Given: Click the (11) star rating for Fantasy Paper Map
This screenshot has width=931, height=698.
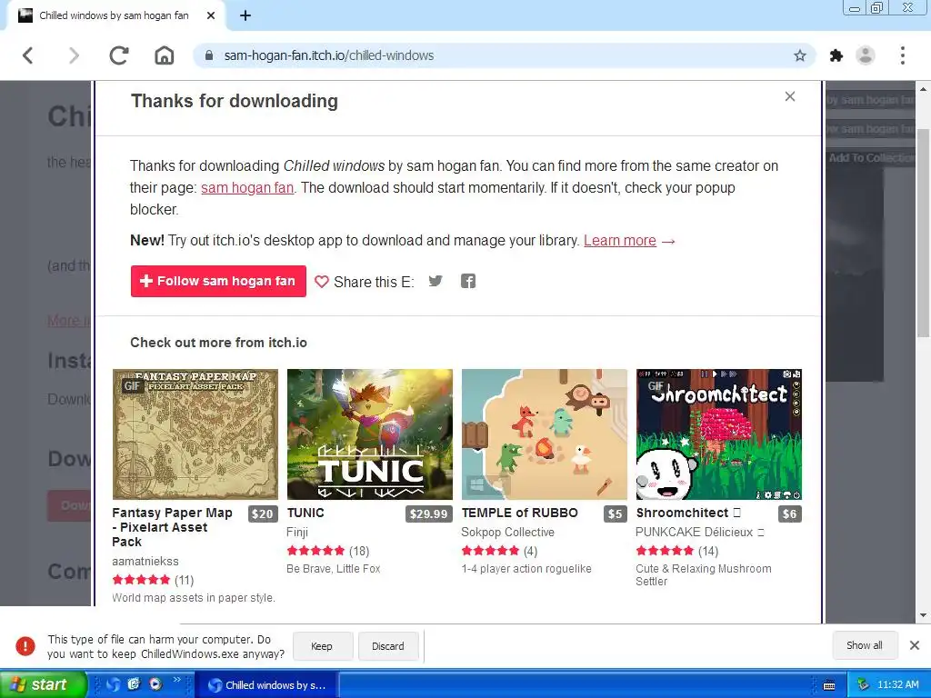Looking at the screenshot, I should pos(153,580).
